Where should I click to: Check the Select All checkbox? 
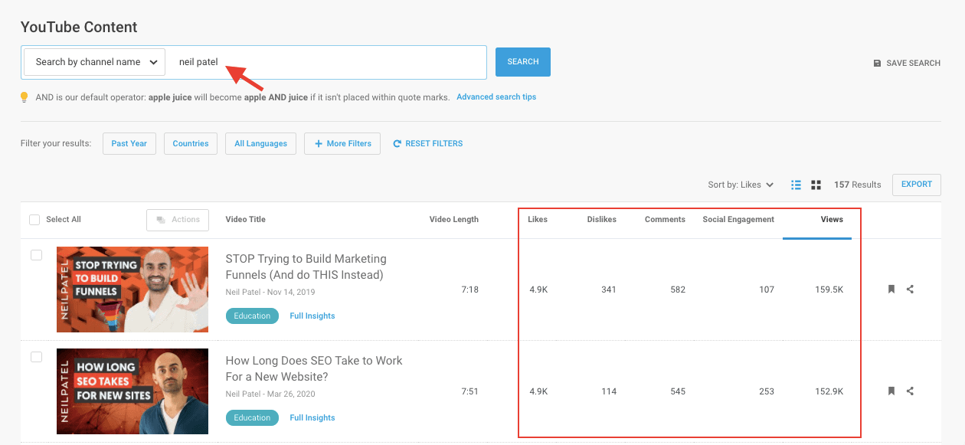click(x=34, y=220)
